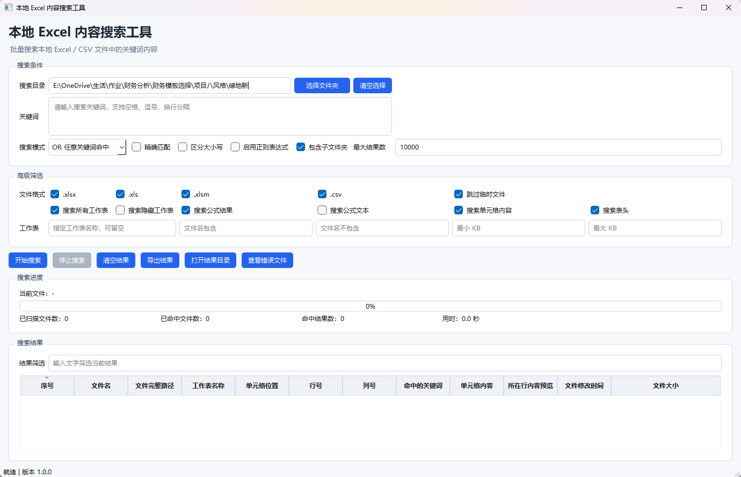The height and width of the screenshot is (477, 741).
Task: Clear results with 清空结果 button
Action: 116,260
